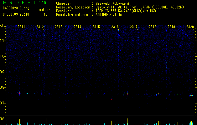Click the kHz axis unit label
This screenshot has height=125, width=197.
[3, 25]
